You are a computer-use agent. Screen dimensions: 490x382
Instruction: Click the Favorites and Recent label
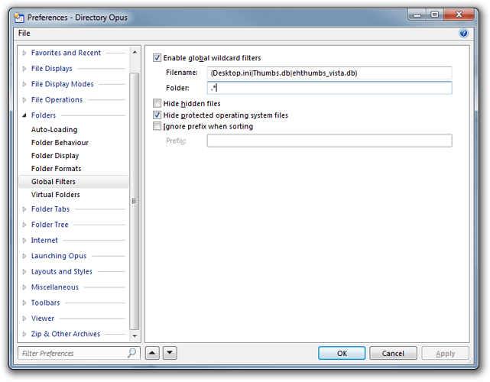pyautogui.click(x=66, y=53)
